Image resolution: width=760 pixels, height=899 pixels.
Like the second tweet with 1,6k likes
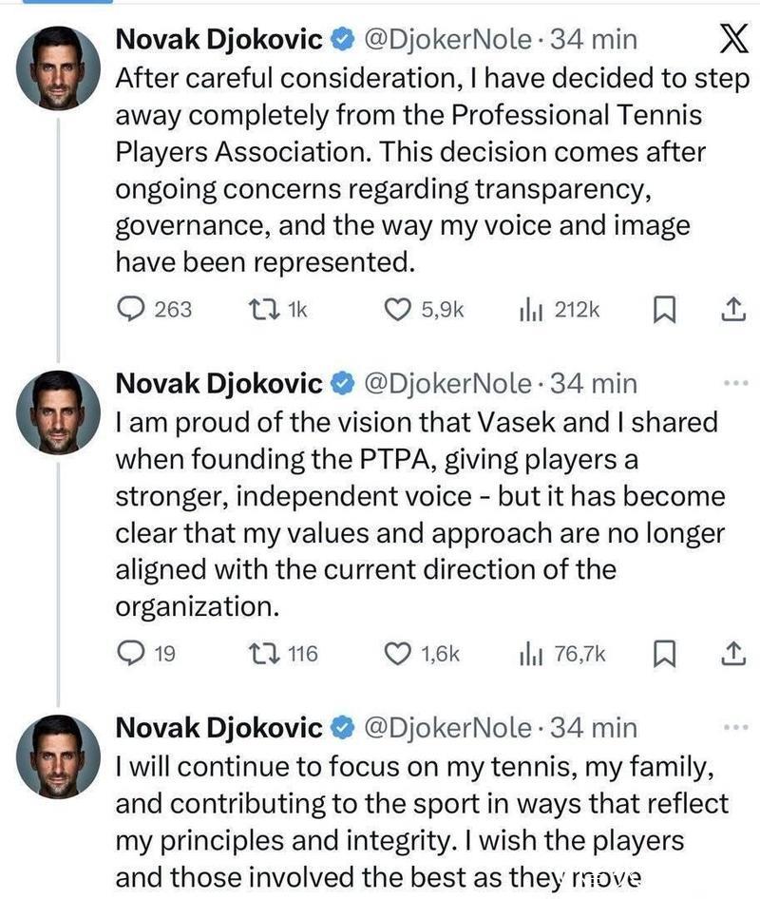pyautogui.click(x=395, y=653)
